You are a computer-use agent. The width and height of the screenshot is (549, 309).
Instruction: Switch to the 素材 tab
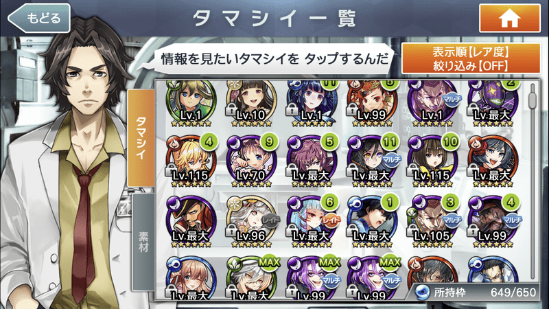[143, 242]
